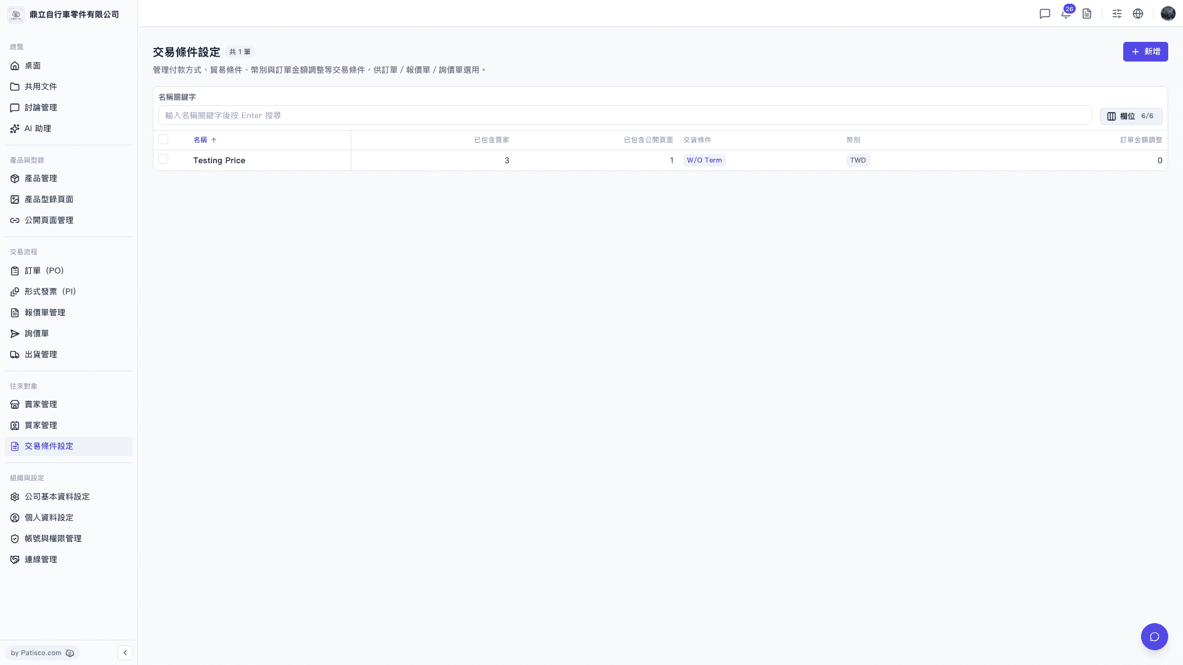Open the document icon in top bar

1087,14
